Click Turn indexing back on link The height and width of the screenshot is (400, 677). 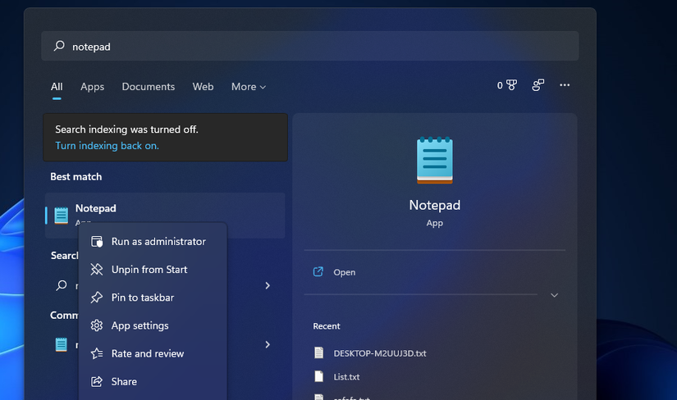(x=107, y=146)
